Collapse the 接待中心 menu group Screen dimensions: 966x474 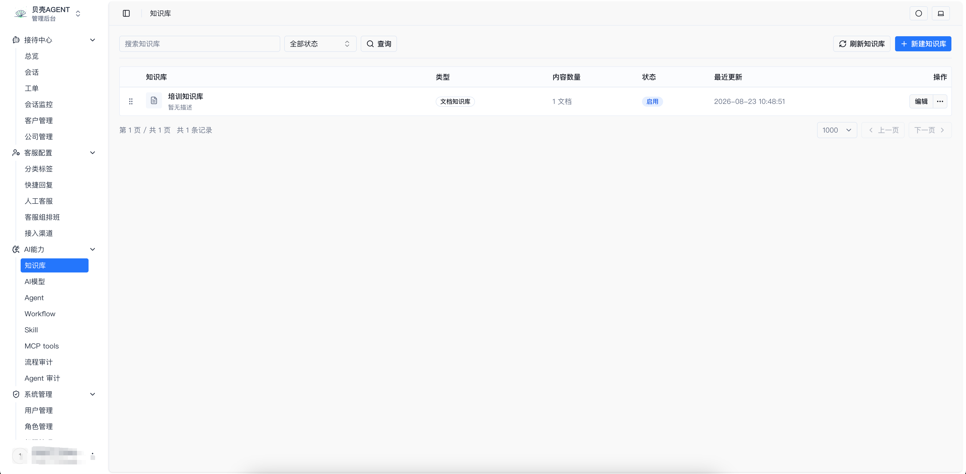pos(93,40)
